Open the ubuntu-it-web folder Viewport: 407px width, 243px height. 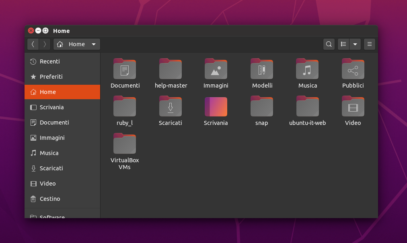pyautogui.click(x=307, y=106)
